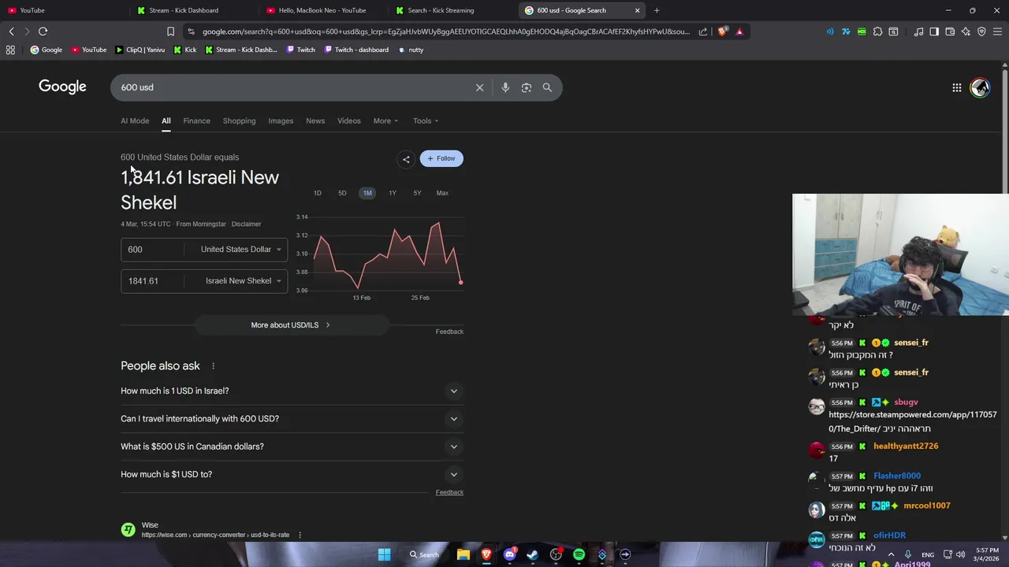This screenshot has height=567, width=1009.
Task: Select the 1M chart range
Action: [x=367, y=193]
